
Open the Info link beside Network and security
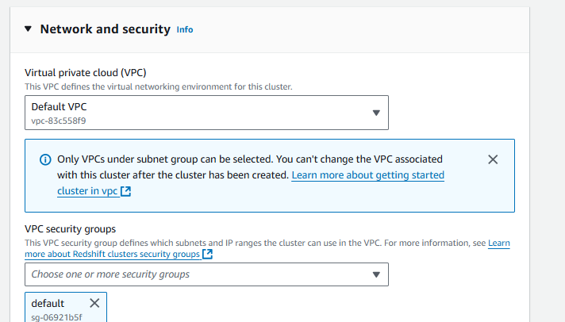tap(184, 30)
